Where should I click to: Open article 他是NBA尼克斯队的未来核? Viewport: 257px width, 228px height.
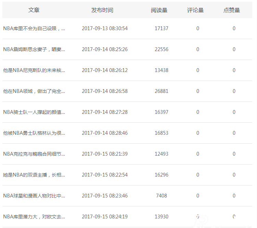coord(34,70)
